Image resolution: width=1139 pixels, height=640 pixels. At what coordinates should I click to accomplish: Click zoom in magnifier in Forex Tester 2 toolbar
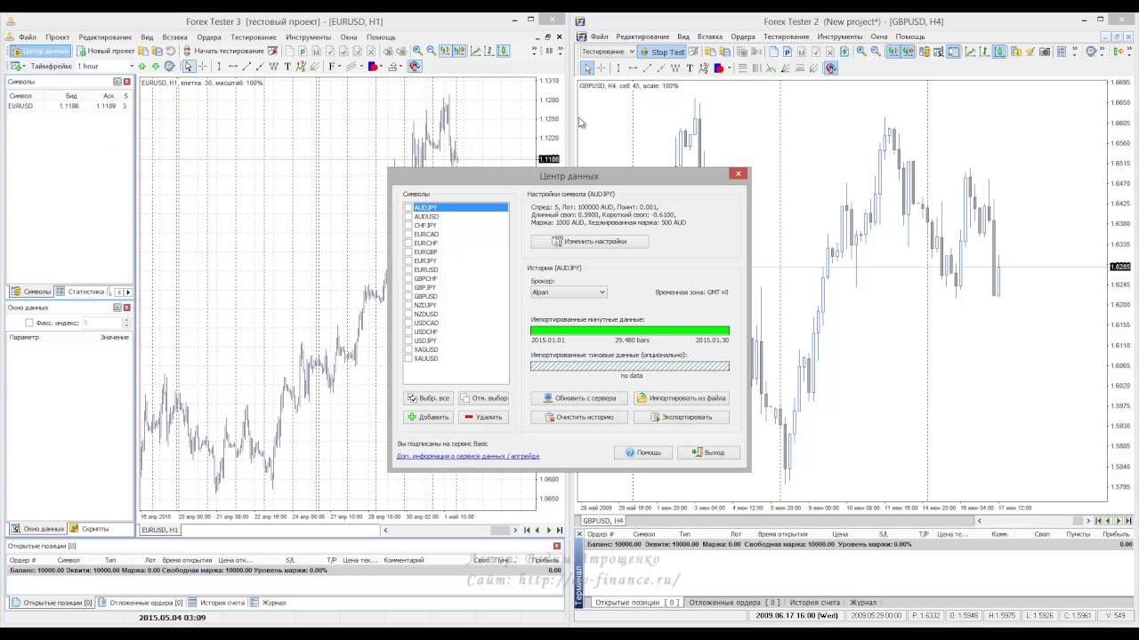(860, 52)
